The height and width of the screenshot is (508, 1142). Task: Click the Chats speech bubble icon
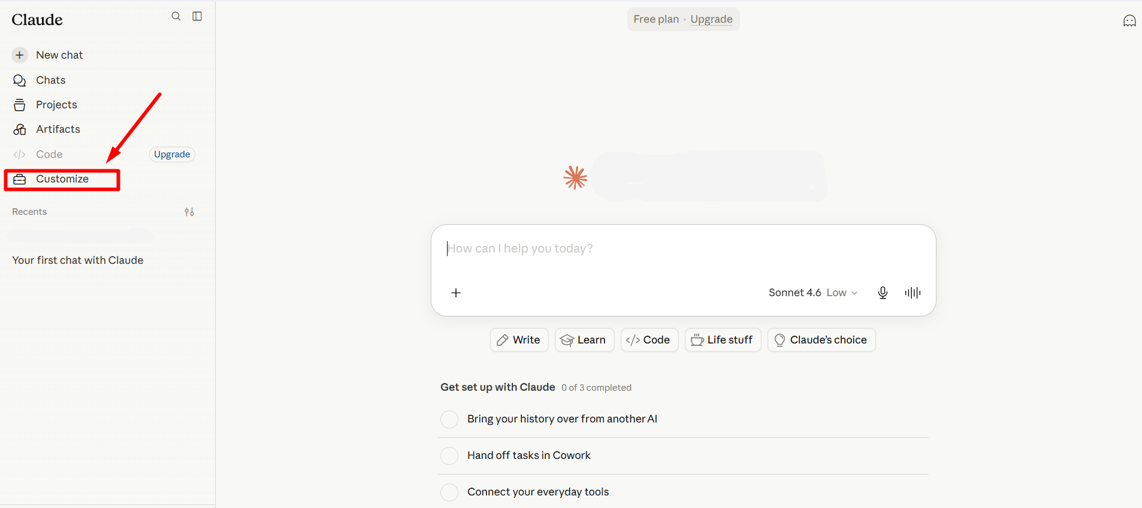[20, 80]
